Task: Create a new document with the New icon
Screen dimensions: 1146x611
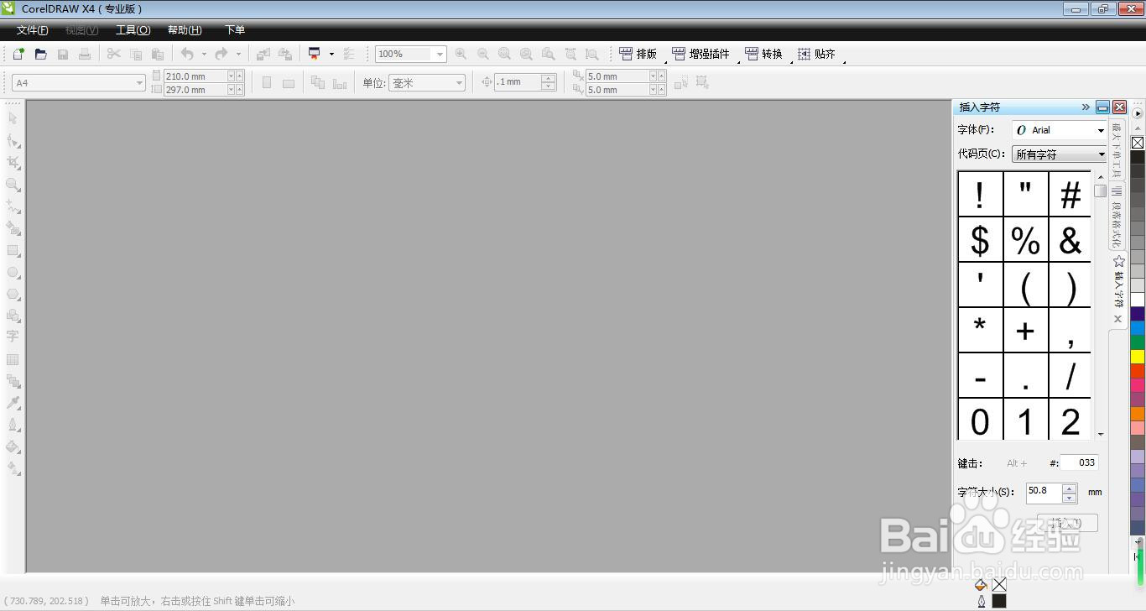Action: click(x=18, y=54)
